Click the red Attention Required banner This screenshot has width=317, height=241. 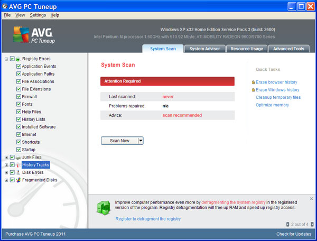click(167, 81)
